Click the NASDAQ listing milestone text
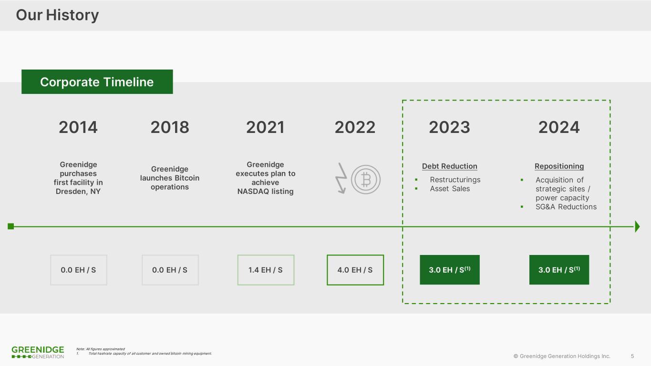This screenshot has height=366, width=651. pos(266,178)
